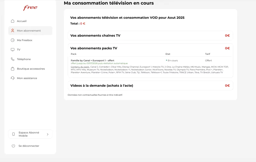Click the Boutique accessoires bag icon
The width and height of the screenshot is (256, 162).
[12, 69]
